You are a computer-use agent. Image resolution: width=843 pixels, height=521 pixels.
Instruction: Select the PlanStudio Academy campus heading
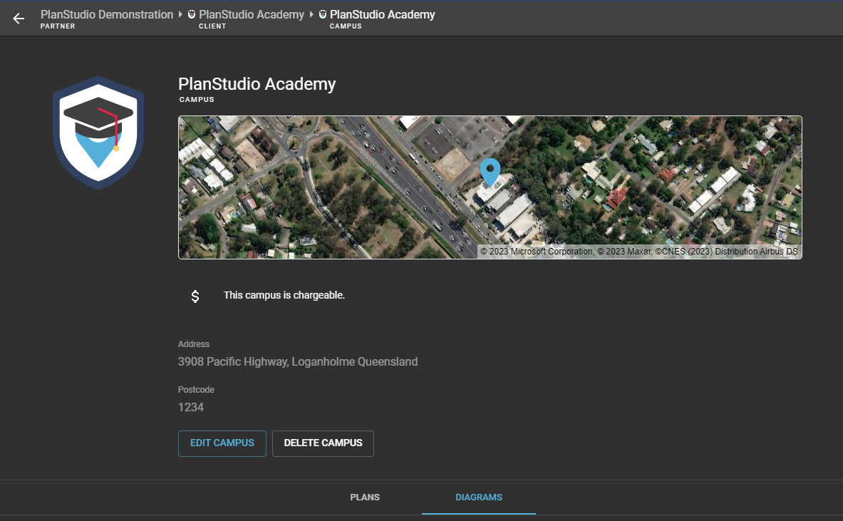[257, 84]
